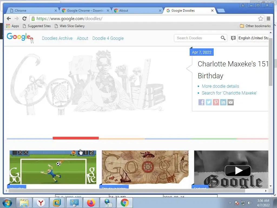The image size is (277, 208).
Task: Click the address bar URL
Action: (70, 19)
